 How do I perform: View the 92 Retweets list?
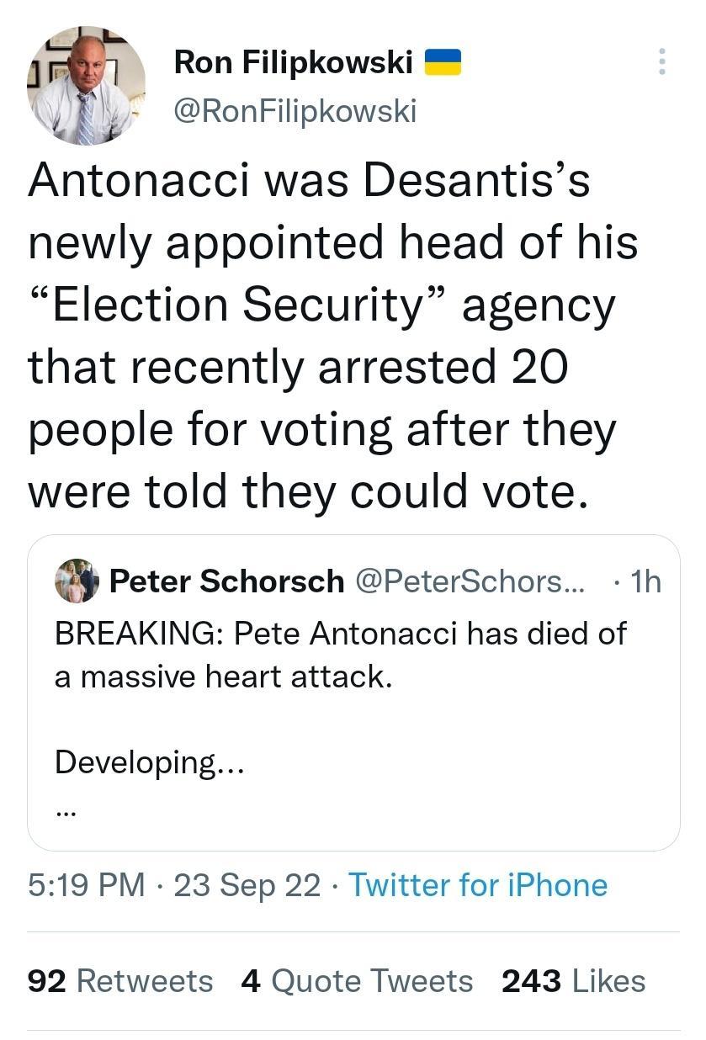[x=114, y=981]
